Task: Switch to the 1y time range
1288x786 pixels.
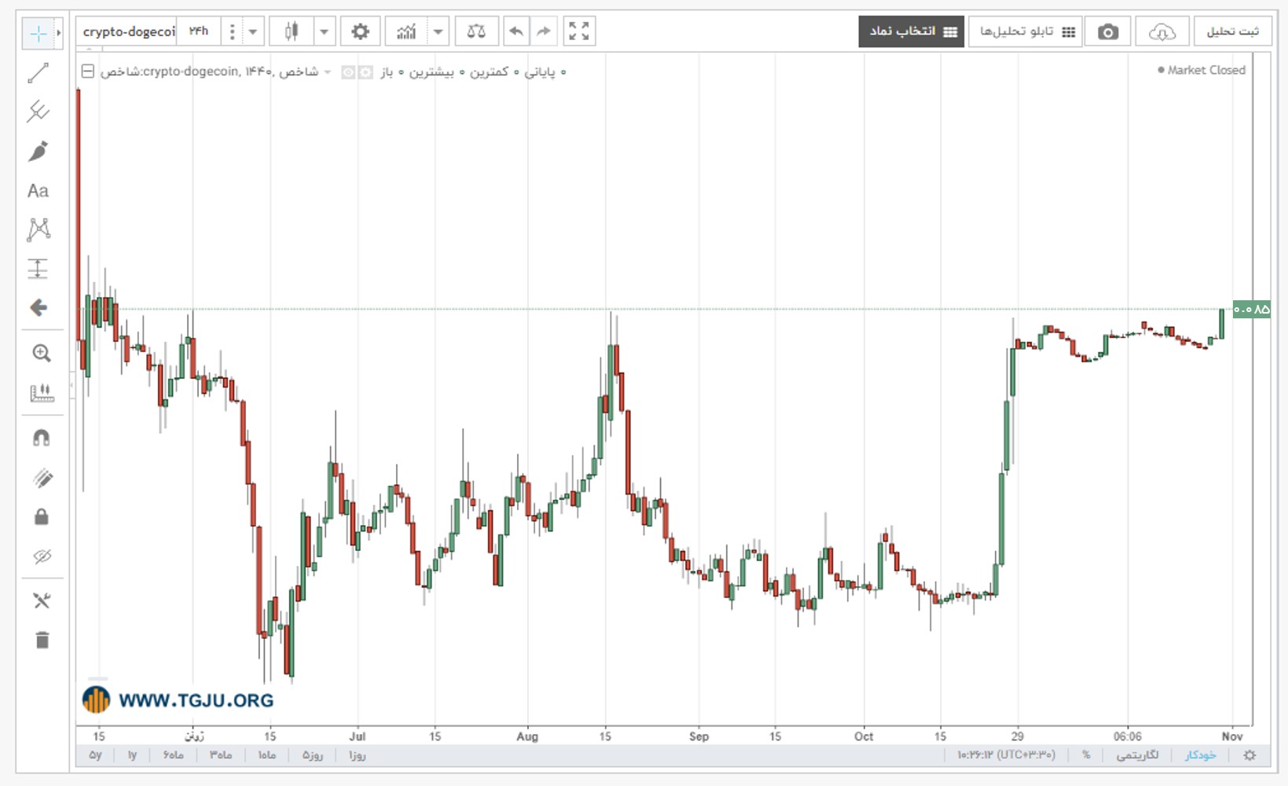Action: click(x=132, y=755)
